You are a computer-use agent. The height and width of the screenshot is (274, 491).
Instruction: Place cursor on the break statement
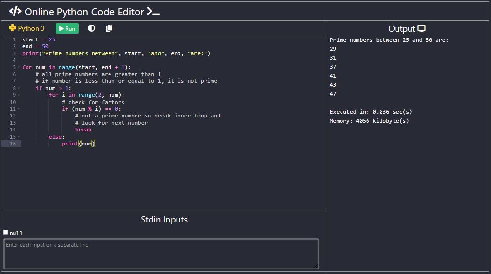83,130
